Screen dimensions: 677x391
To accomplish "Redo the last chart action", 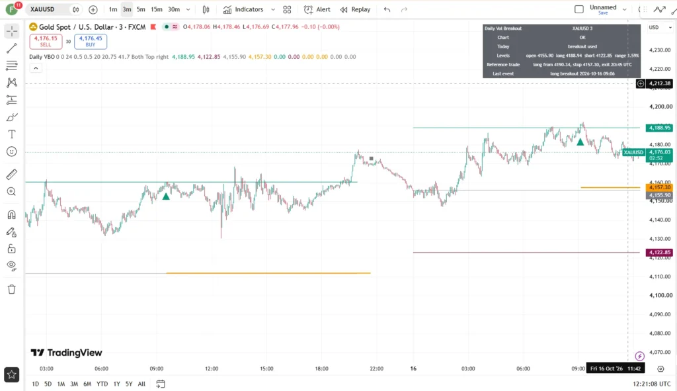I will (x=404, y=9).
